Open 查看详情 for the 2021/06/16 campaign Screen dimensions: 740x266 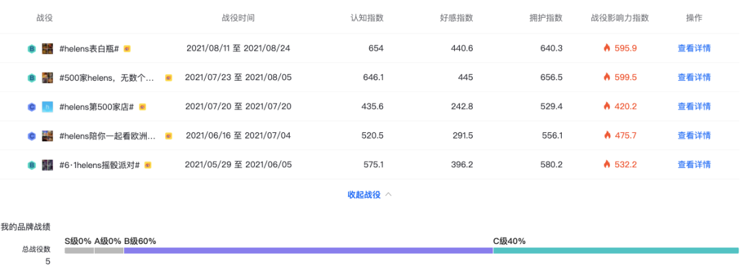click(x=694, y=136)
